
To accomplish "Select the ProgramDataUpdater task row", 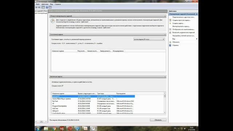I will pos(93,106).
